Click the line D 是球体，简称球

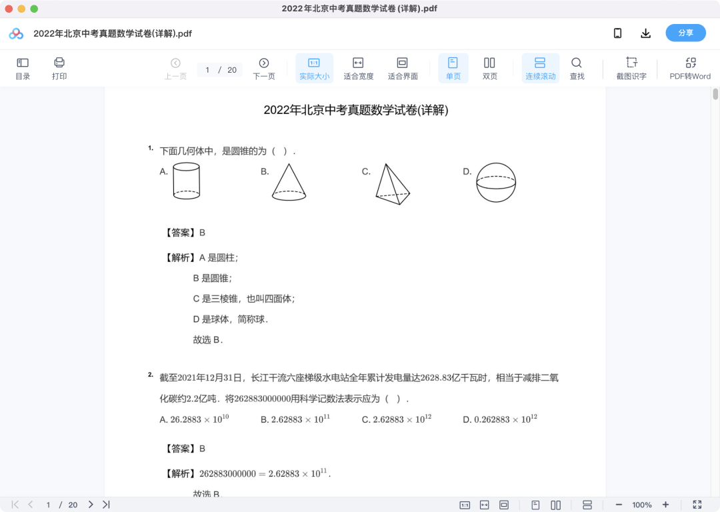231,319
